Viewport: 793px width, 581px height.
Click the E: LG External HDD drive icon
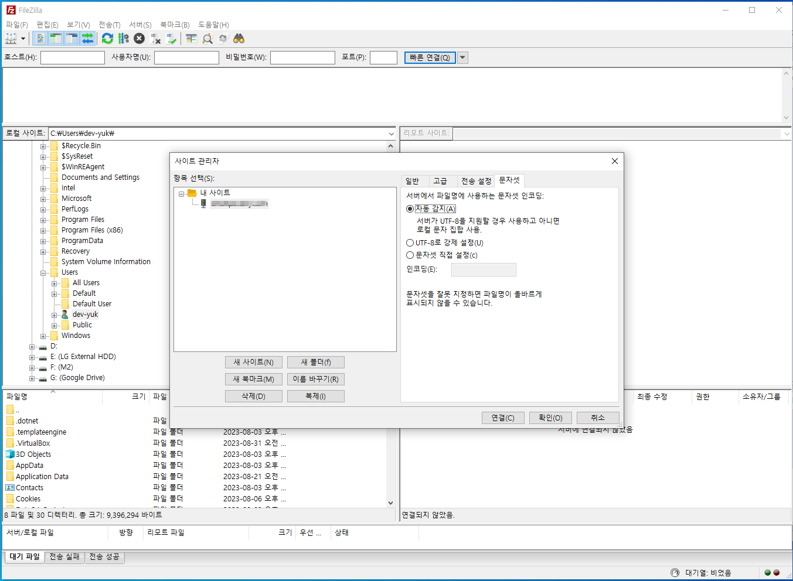[x=43, y=357]
